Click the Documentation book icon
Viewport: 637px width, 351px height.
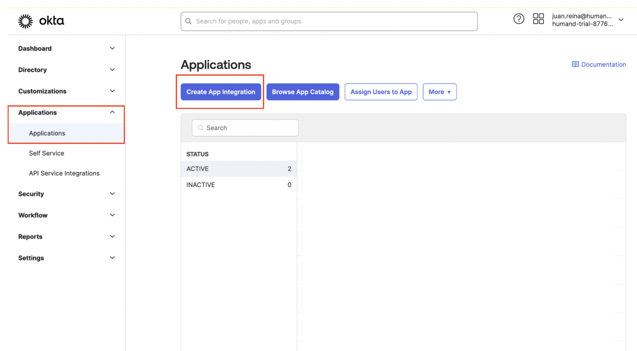(x=575, y=65)
